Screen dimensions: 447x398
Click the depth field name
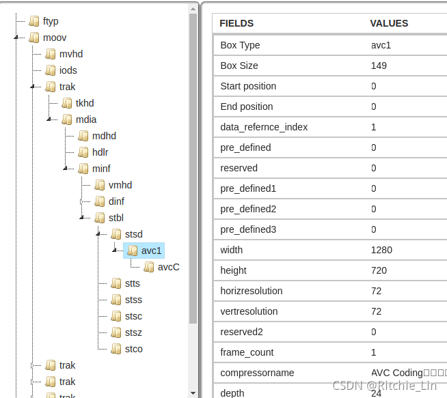232,393
